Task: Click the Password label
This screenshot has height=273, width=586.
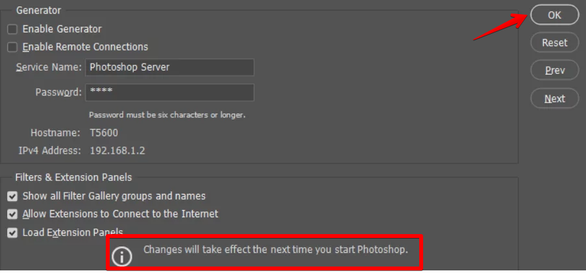Action: 58,92
